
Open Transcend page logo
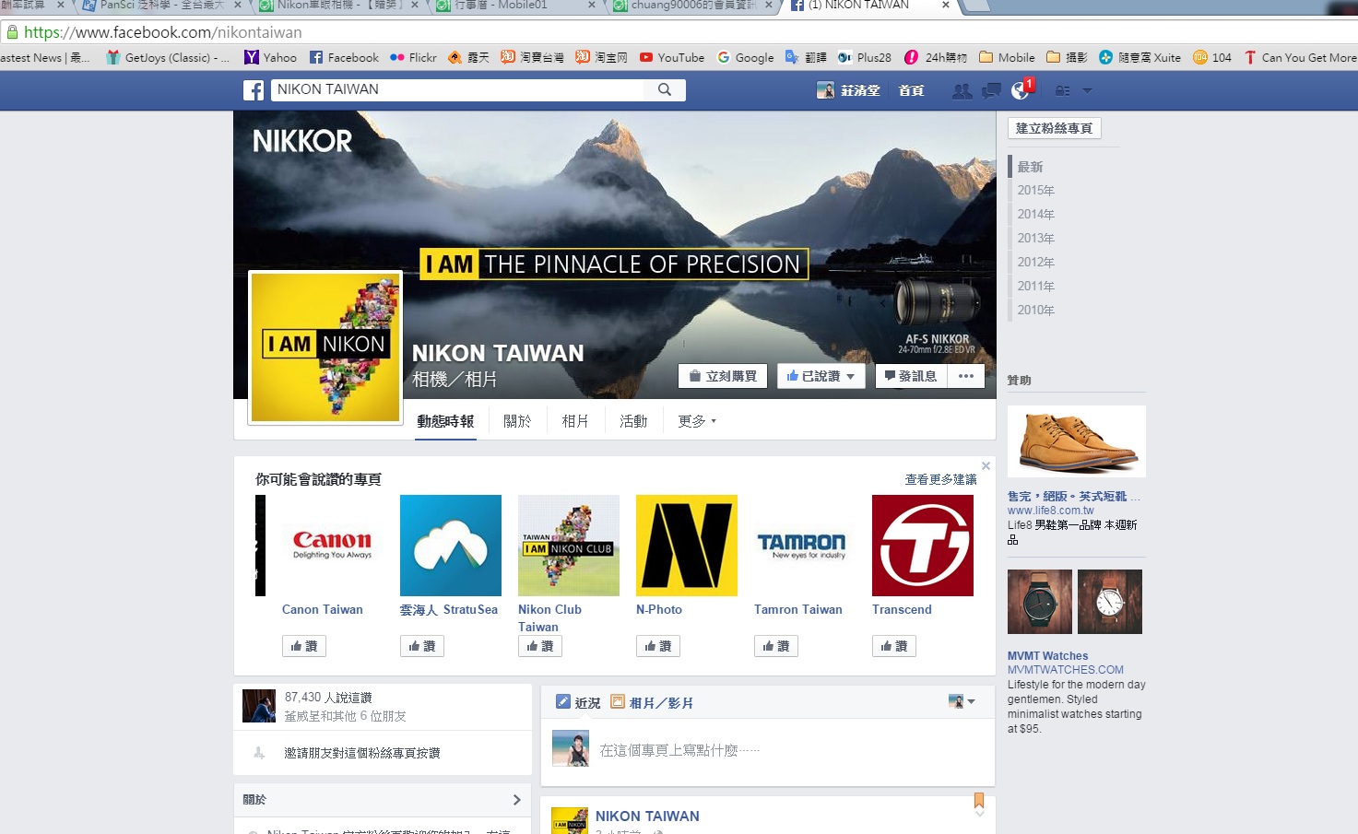[x=923, y=546]
